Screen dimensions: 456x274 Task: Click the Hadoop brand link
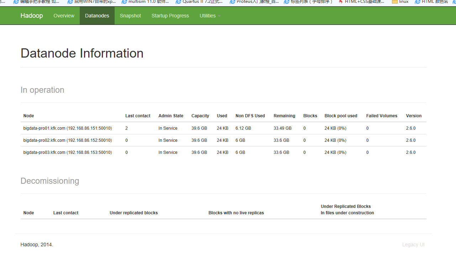tap(32, 16)
